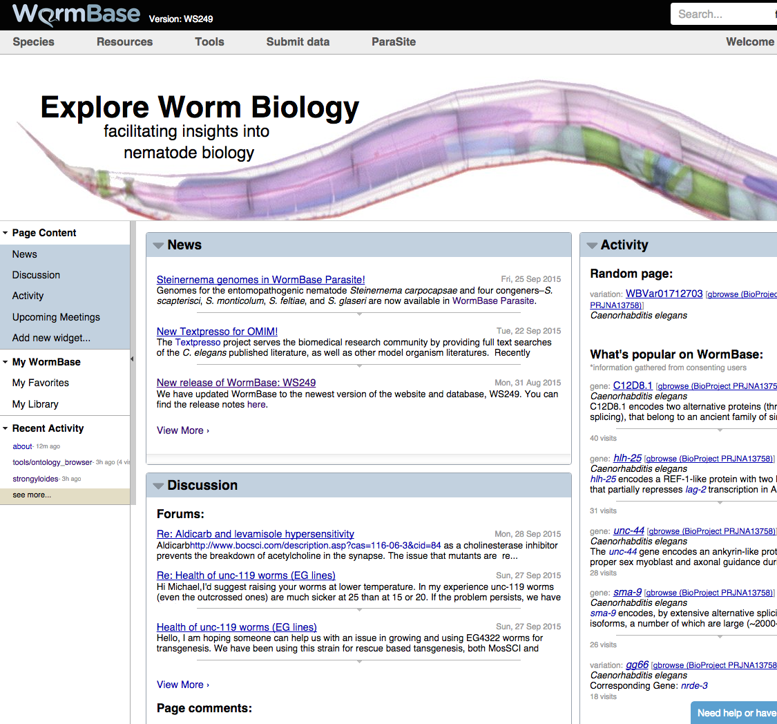This screenshot has height=724, width=777.
Task: Expand the Steinernema news item arrow
Action: pyautogui.click(x=359, y=314)
